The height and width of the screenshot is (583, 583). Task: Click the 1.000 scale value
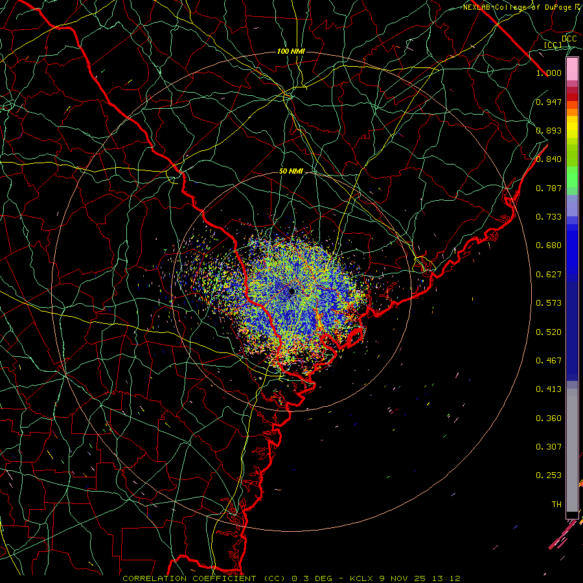(x=549, y=73)
